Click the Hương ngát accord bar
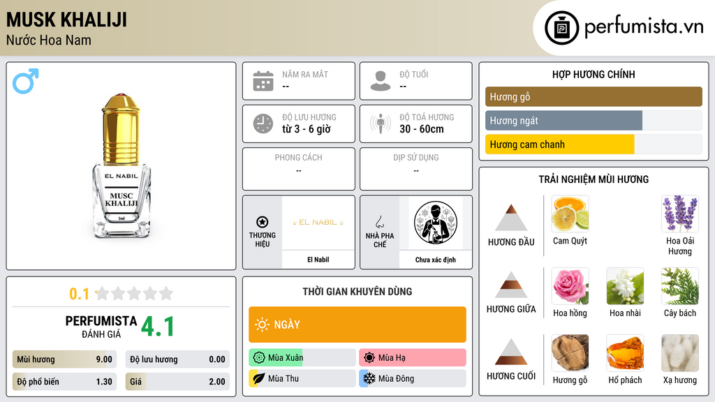Viewport: 715px width, 402px height. click(594, 120)
